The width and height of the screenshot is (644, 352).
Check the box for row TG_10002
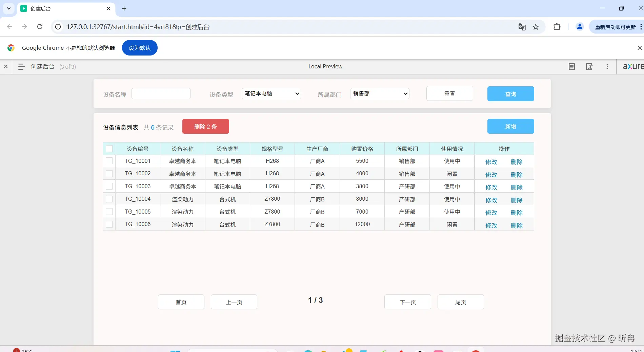[x=109, y=174]
